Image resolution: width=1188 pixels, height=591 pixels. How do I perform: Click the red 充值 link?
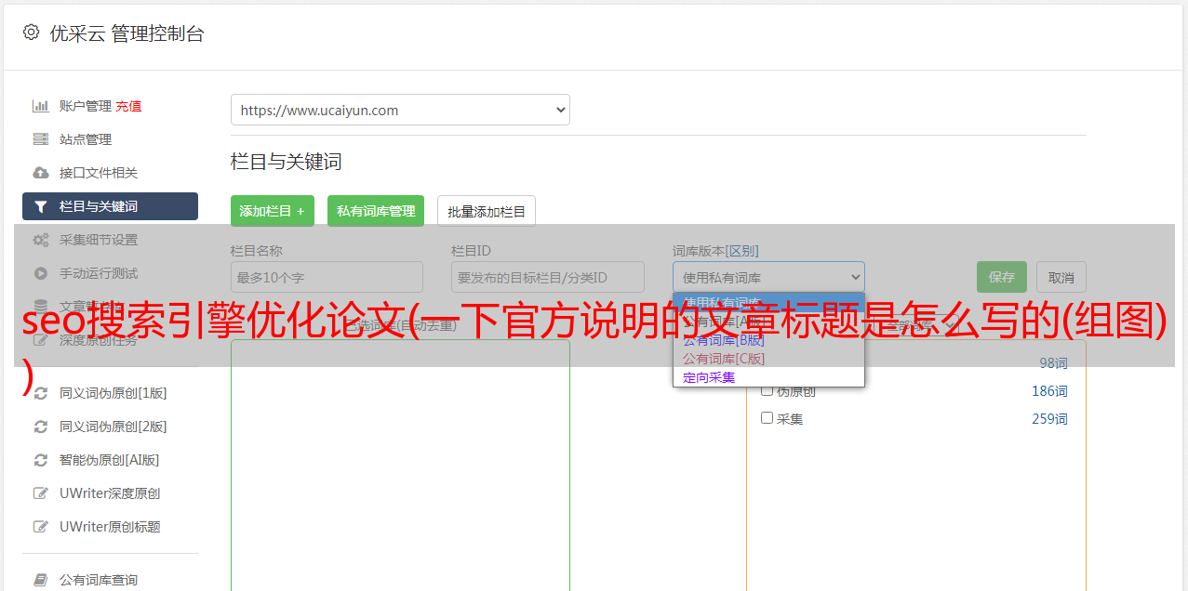click(129, 106)
